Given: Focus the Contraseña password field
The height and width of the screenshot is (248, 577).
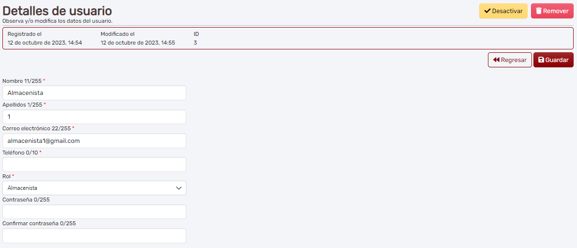Looking at the screenshot, I should click(x=94, y=212).
